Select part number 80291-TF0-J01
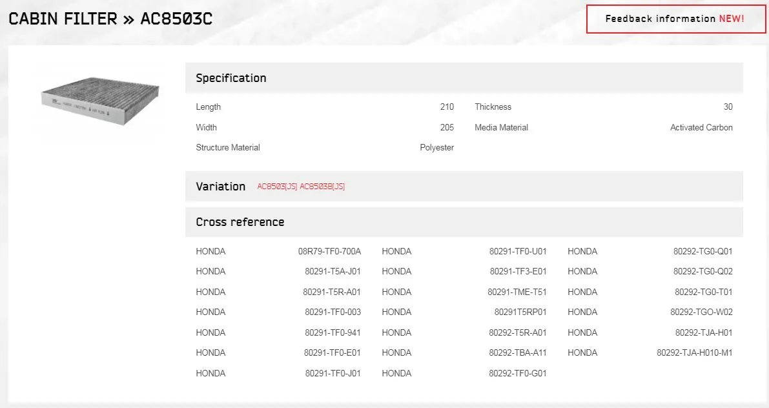 point(333,373)
